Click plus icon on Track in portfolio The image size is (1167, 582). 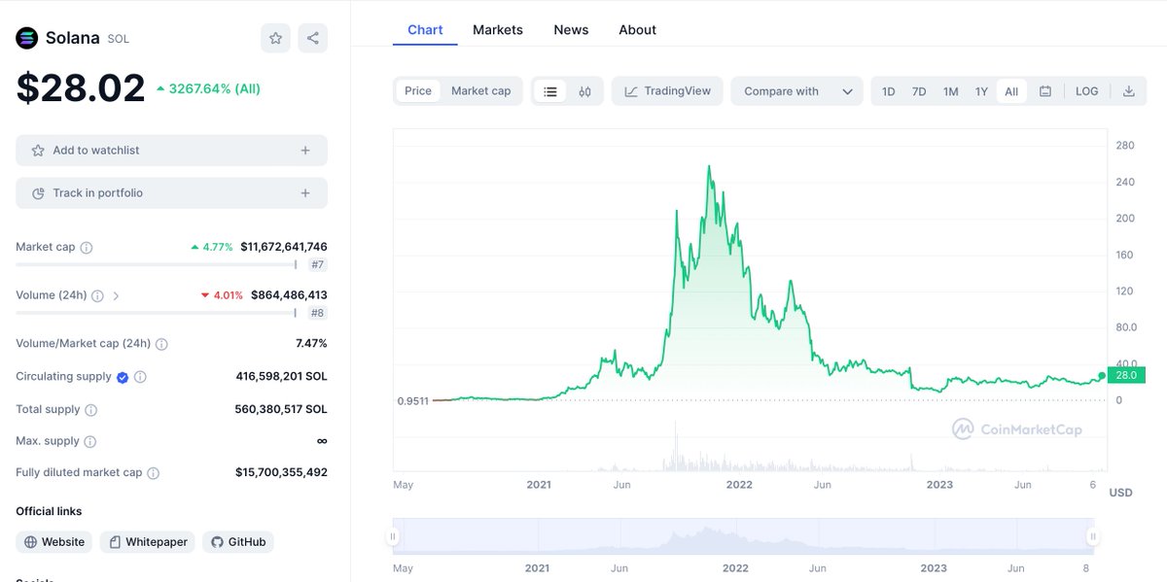click(305, 193)
